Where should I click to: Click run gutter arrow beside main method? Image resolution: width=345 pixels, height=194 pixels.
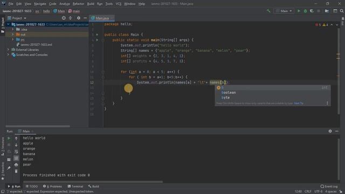tap(97, 40)
